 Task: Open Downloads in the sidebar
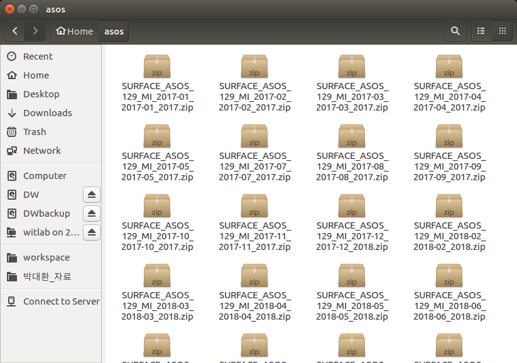coord(51,113)
